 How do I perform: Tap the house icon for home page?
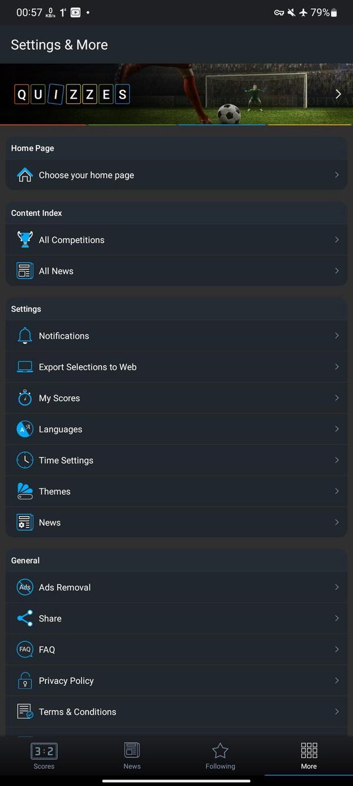point(25,175)
